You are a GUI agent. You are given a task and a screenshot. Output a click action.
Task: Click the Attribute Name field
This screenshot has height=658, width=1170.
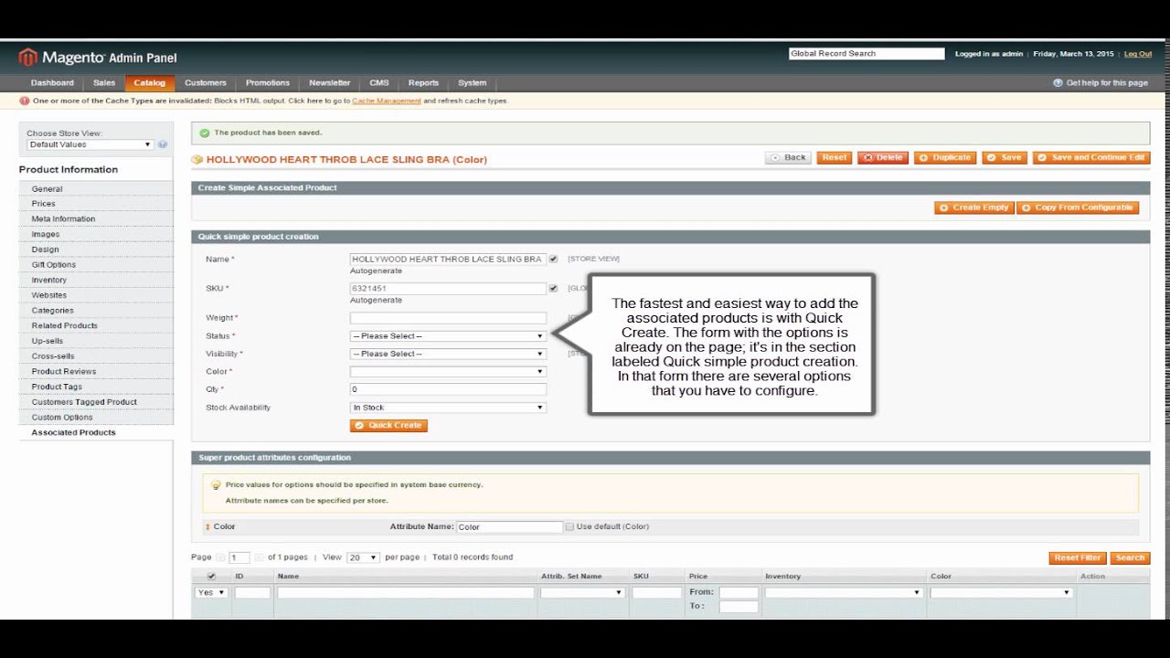(x=509, y=527)
